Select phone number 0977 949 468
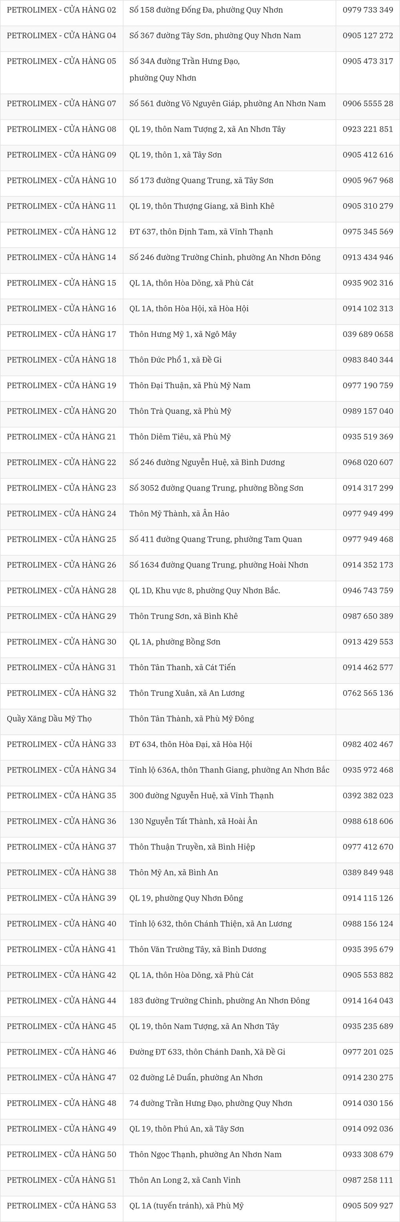The width and height of the screenshot is (400, 1222). click(368, 539)
